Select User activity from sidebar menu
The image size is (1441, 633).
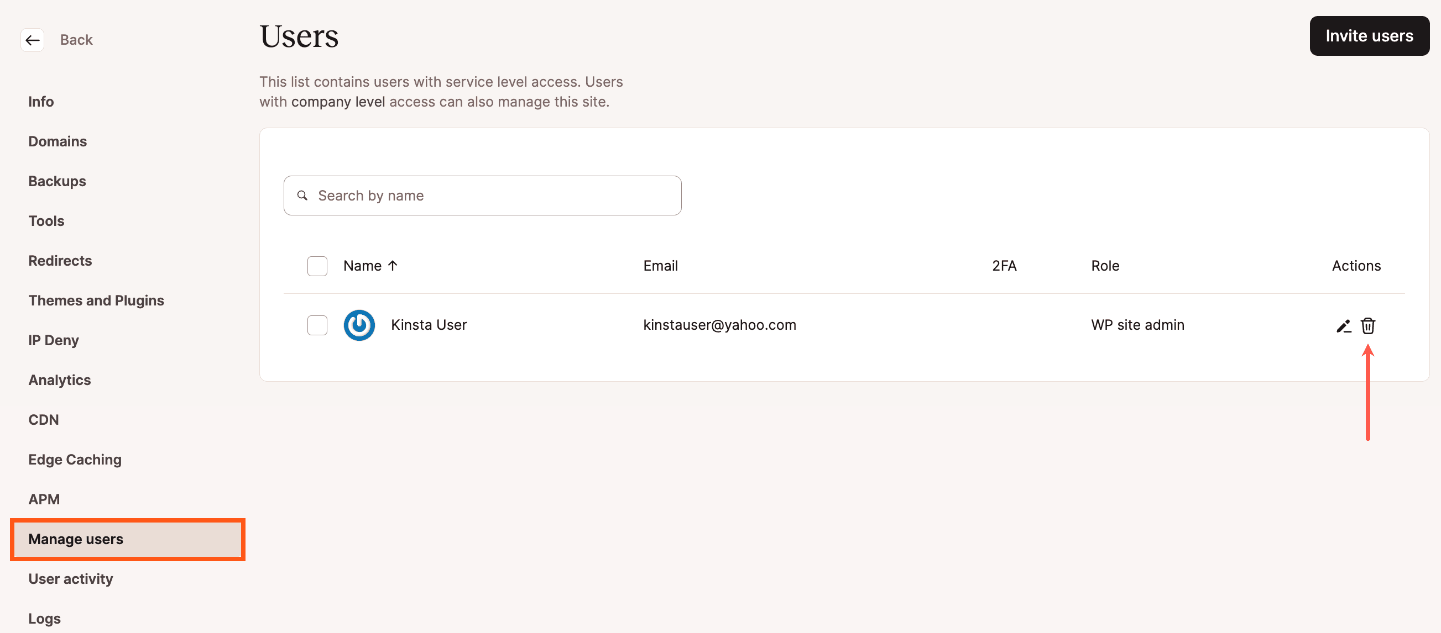coord(71,579)
